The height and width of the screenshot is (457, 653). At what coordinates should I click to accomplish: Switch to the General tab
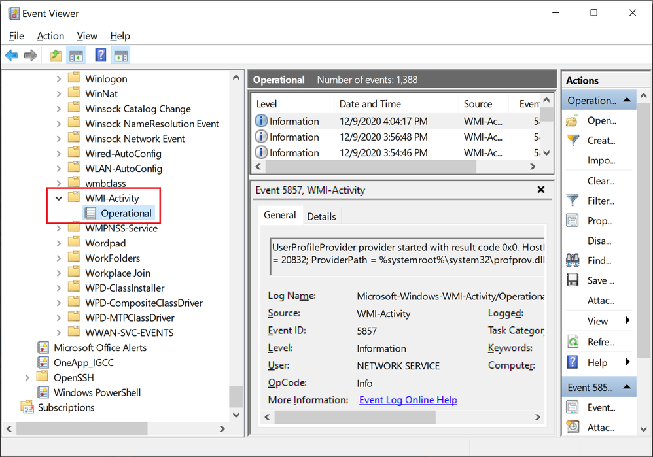click(280, 215)
